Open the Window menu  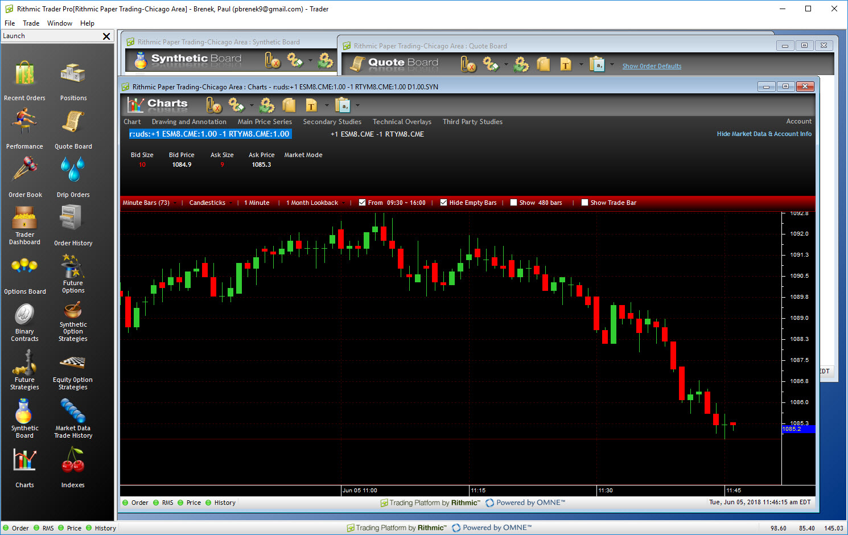click(60, 23)
